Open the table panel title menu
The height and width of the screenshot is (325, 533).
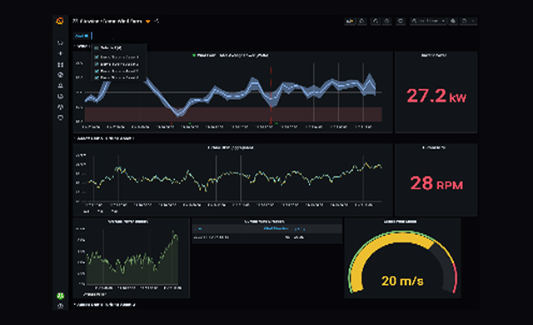coord(265,222)
